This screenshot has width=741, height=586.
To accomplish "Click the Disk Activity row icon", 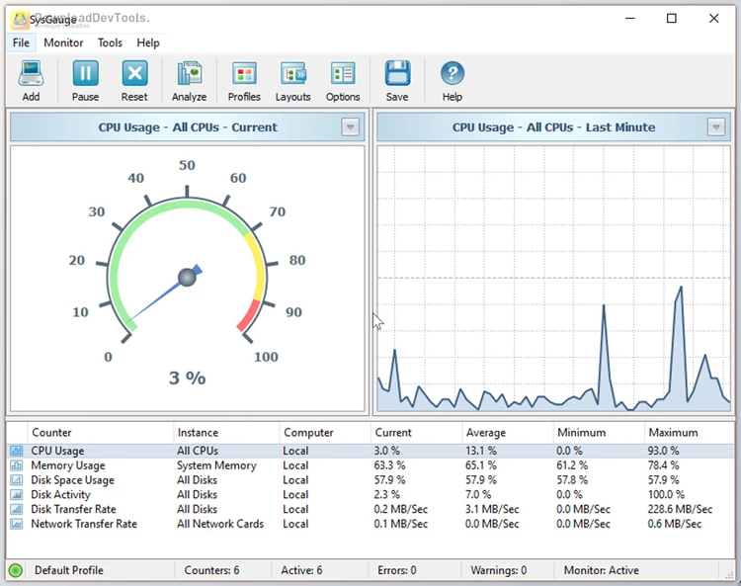I will point(17,495).
